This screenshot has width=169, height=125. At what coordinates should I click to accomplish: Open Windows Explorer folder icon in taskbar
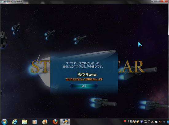(x=25, y=122)
